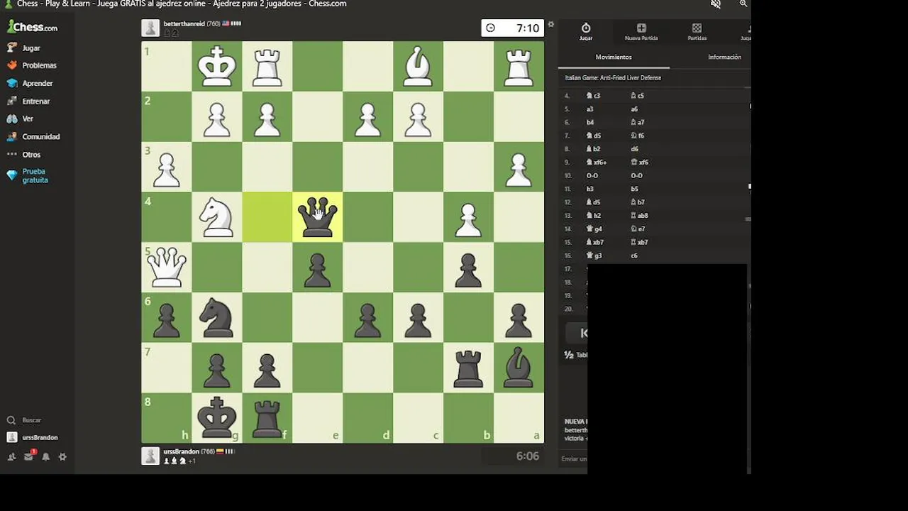Click the Prueba gratuita diamond link
908x511 pixels.
[28, 175]
